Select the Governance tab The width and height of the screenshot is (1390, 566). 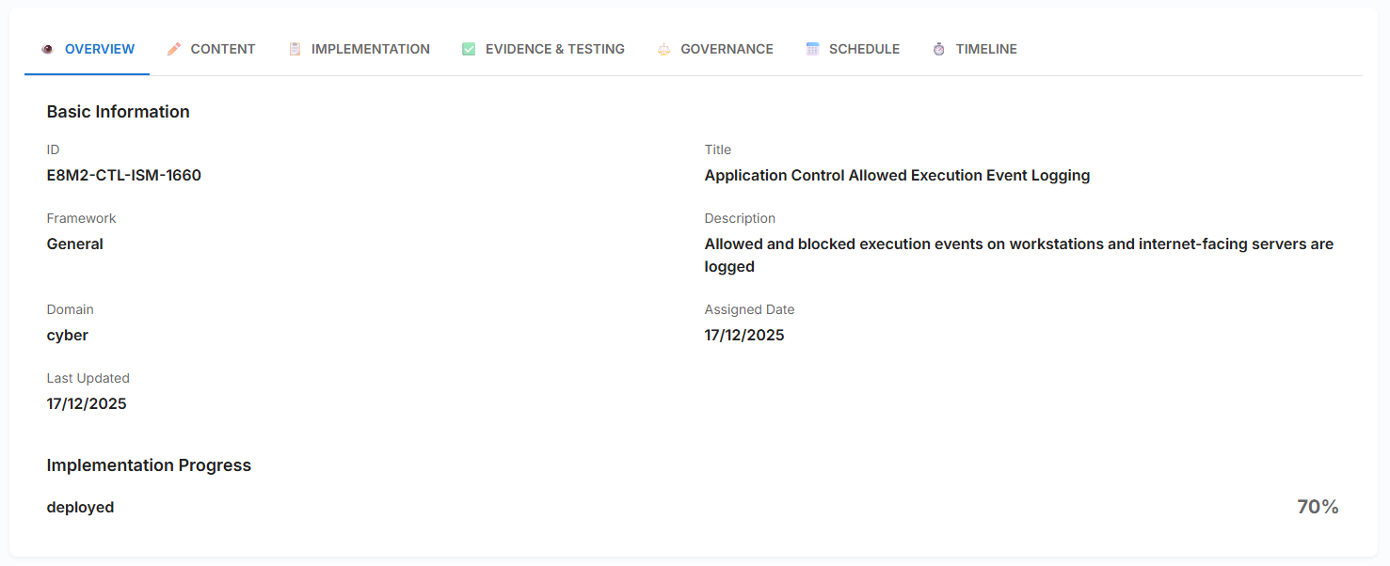pyautogui.click(x=727, y=49)
